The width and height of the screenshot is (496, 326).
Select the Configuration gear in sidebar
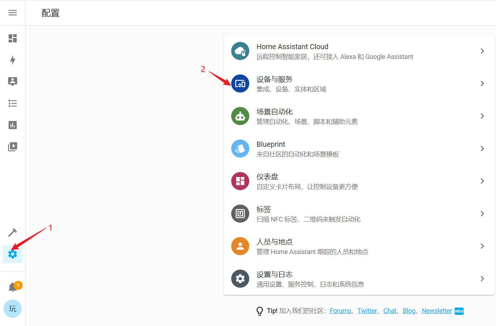tap(13, 254)
